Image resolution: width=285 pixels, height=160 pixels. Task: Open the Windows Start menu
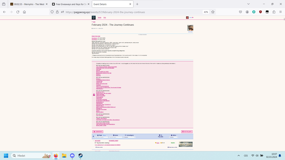coord(6,156)
